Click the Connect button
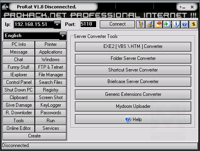The image size is (200, 151). (117, 24)
